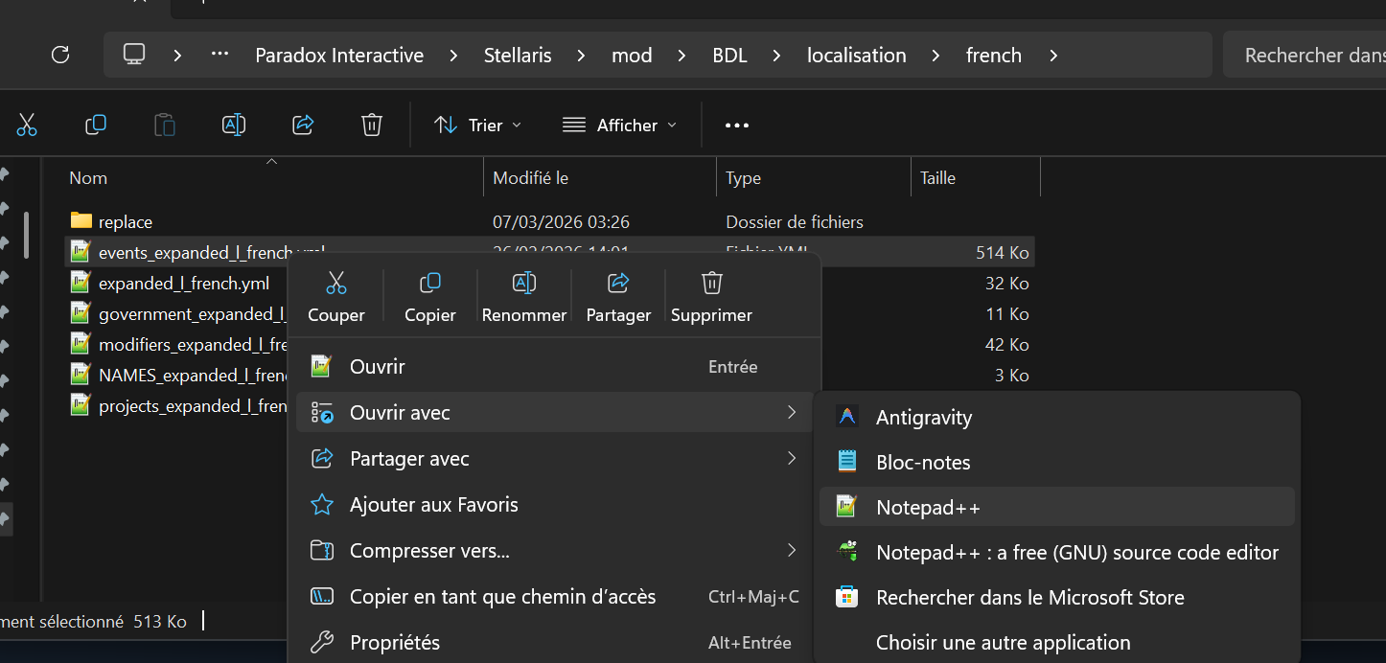Go to the BDL breadcrumb segment
1386x663 pixels.
729,56
